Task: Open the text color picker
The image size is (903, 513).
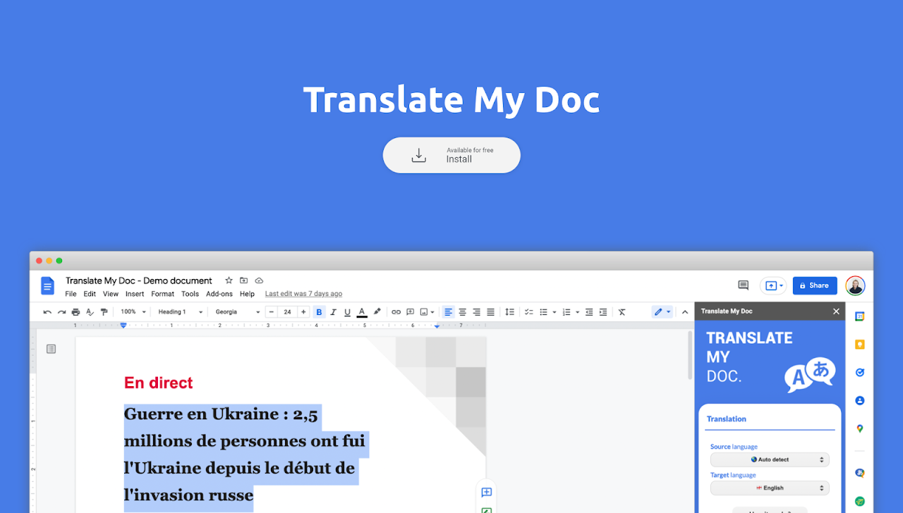Action: pyautogui.click(x=362, y=312)
